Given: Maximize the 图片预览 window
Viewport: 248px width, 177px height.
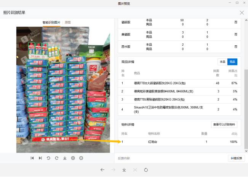Looking at the screenshot, I should pos(237,3).
